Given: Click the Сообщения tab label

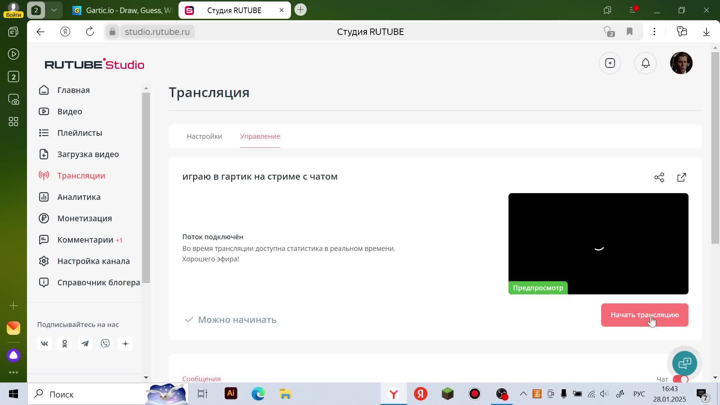Looking at the screenshot, I should [201, 379].
